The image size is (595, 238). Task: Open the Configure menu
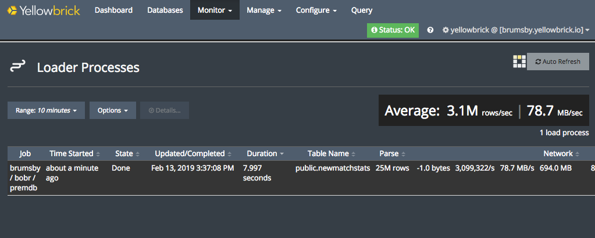click(316, 10)
